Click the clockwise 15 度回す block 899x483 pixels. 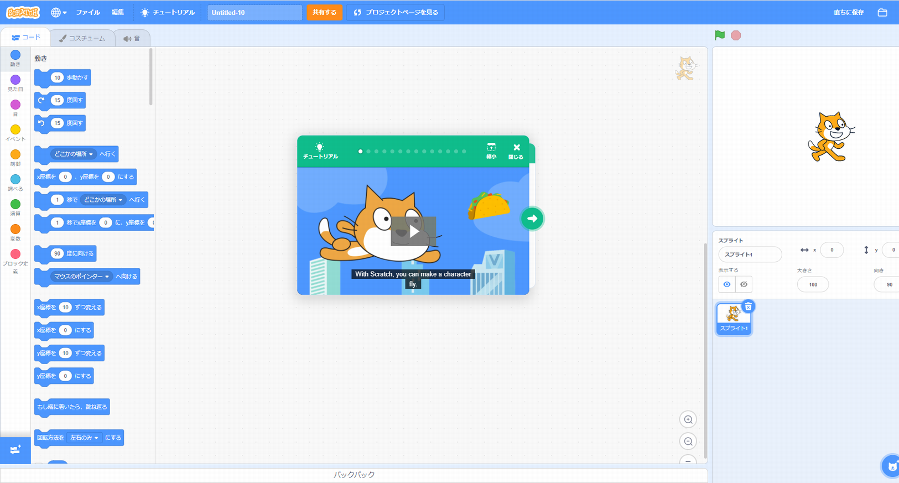click(x=60, y=100)
